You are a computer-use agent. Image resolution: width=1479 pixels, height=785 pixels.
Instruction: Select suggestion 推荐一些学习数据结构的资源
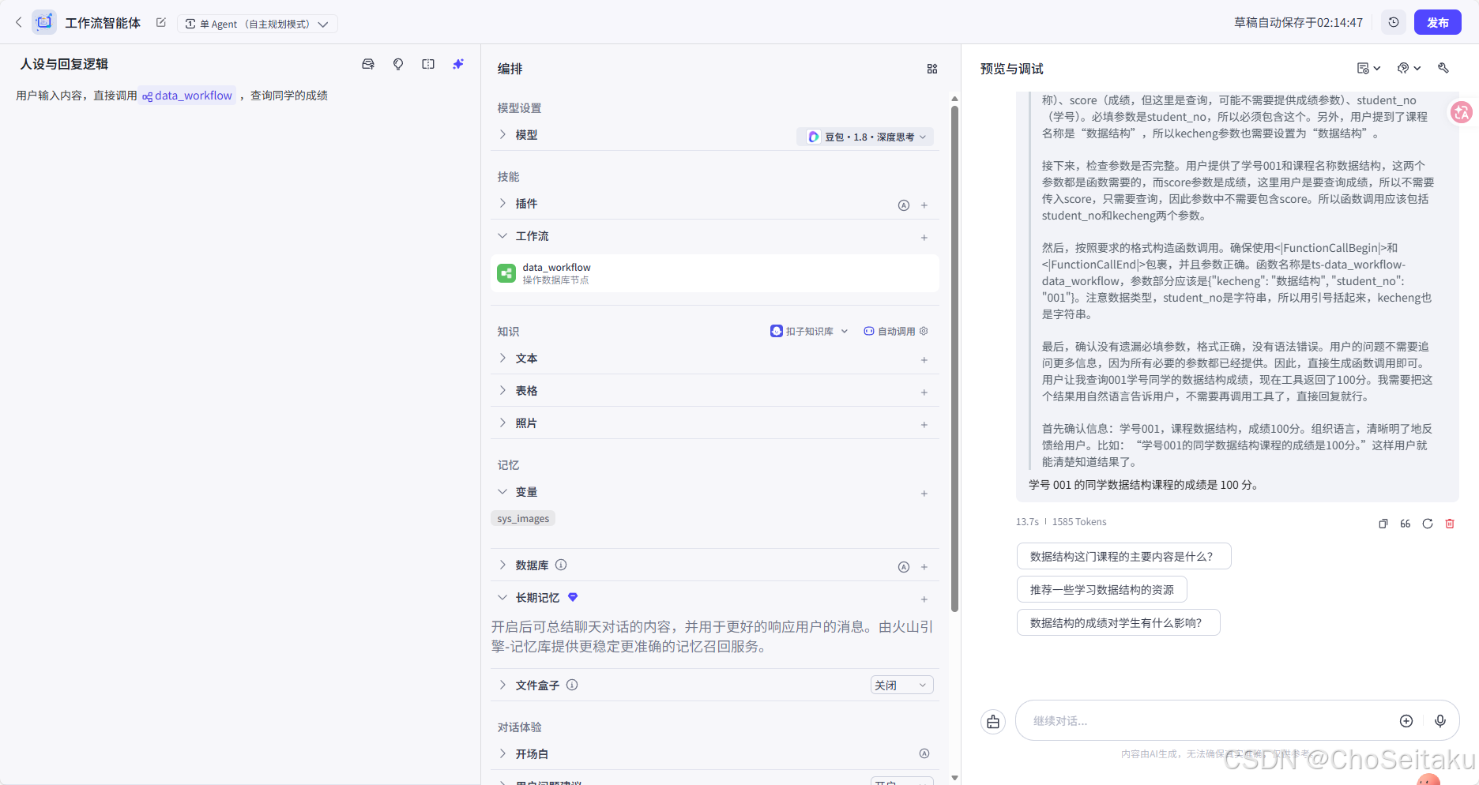(x=1101, y=590)
